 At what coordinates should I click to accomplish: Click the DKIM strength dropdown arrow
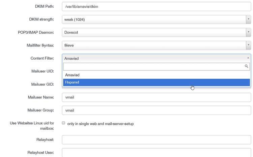[248, 20]
